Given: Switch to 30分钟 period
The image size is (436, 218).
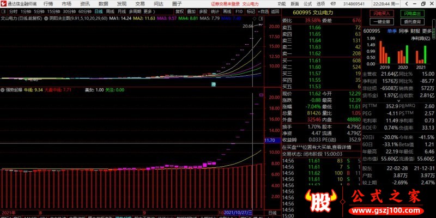Looking at the screenshot, I should (69, 11).
